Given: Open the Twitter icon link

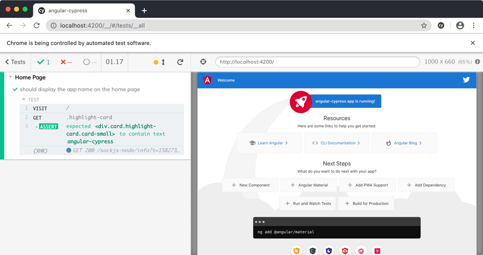Looking at the screenshot, I should point(466,80).
